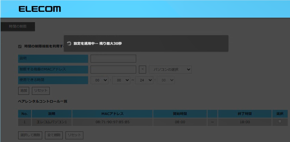Screen dimensions: 290x142
Task: Click the < copy MAC address button
Action: [142, 70]
